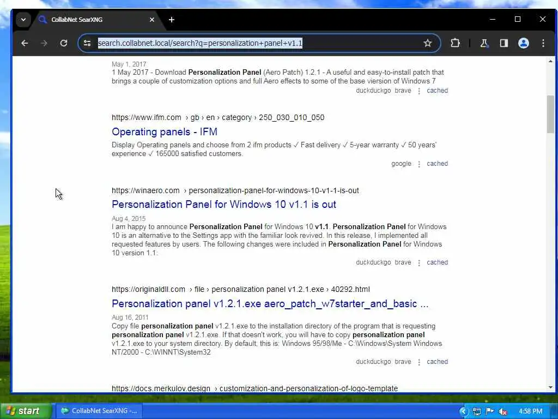558x419 pixels.
Task: Open the Chrome three-dot menu
Action: (x=543, y=43)
